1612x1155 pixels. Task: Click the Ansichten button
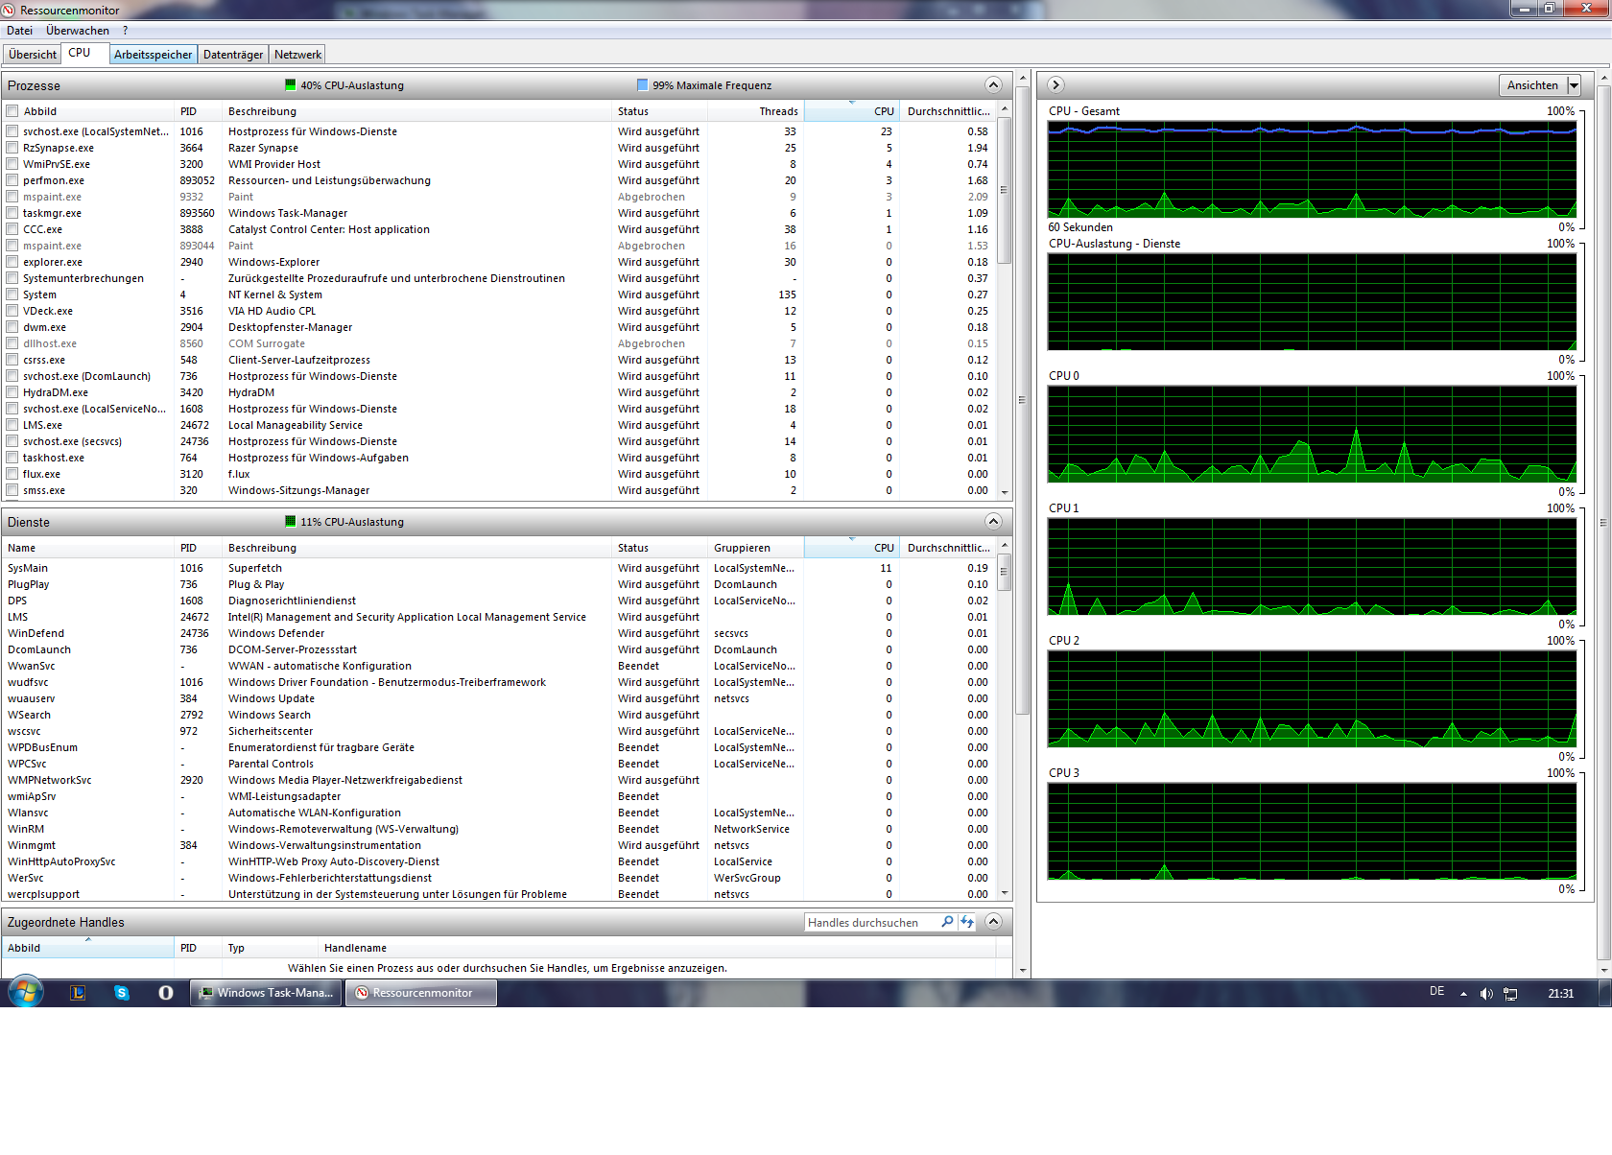1532,85
